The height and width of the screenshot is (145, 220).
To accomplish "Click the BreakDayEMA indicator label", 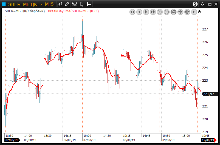I will [x=73, y=11].
